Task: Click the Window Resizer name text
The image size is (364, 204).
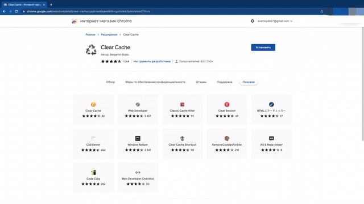Action: tap(138, 144)
